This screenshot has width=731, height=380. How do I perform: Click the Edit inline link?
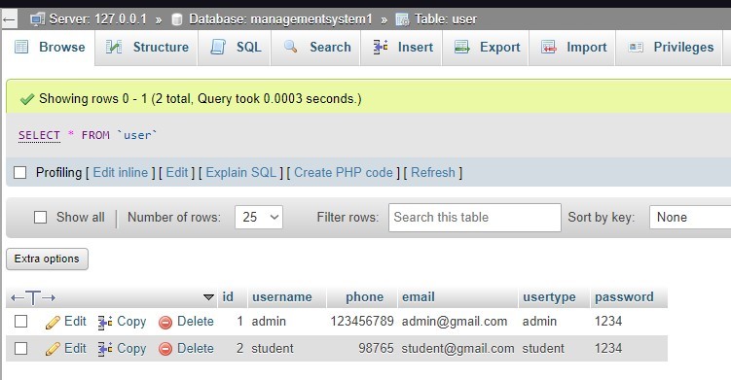point(121,173)
